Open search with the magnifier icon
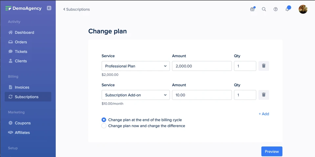Screen dimensions: 315x157 [264, 9]
